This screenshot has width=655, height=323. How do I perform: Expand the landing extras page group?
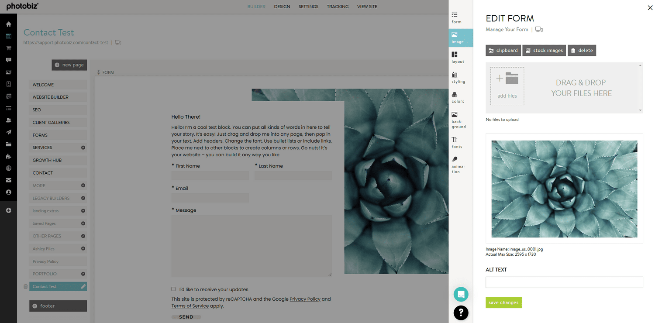(83, 211)
